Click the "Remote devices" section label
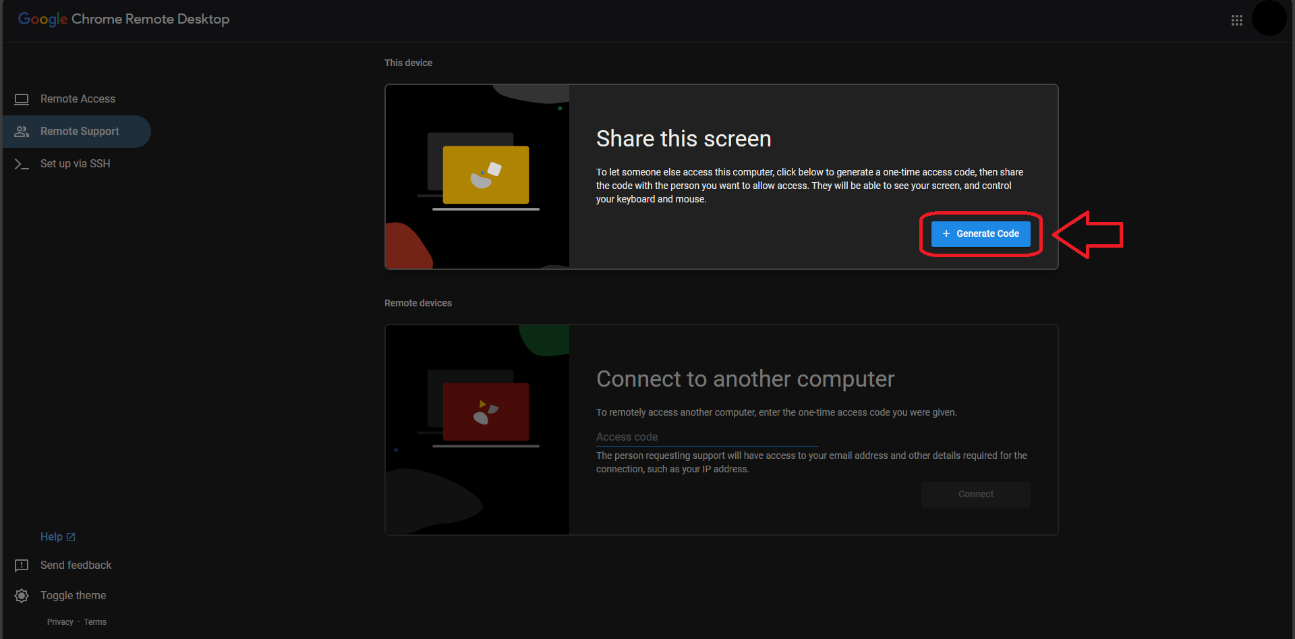This screenshot has height=639, width=1295. click(x=418, y=303)
